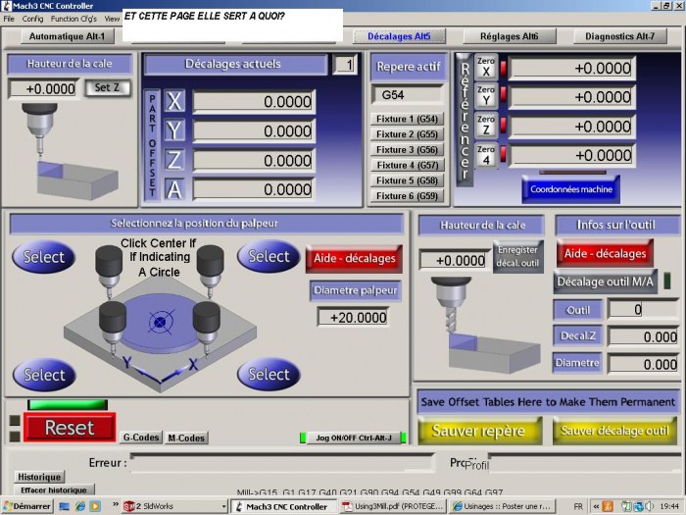The width and height of the screenshot is (686, 515).
Task: Click the red LED next to Zero Y
Action: coord(503,94)
